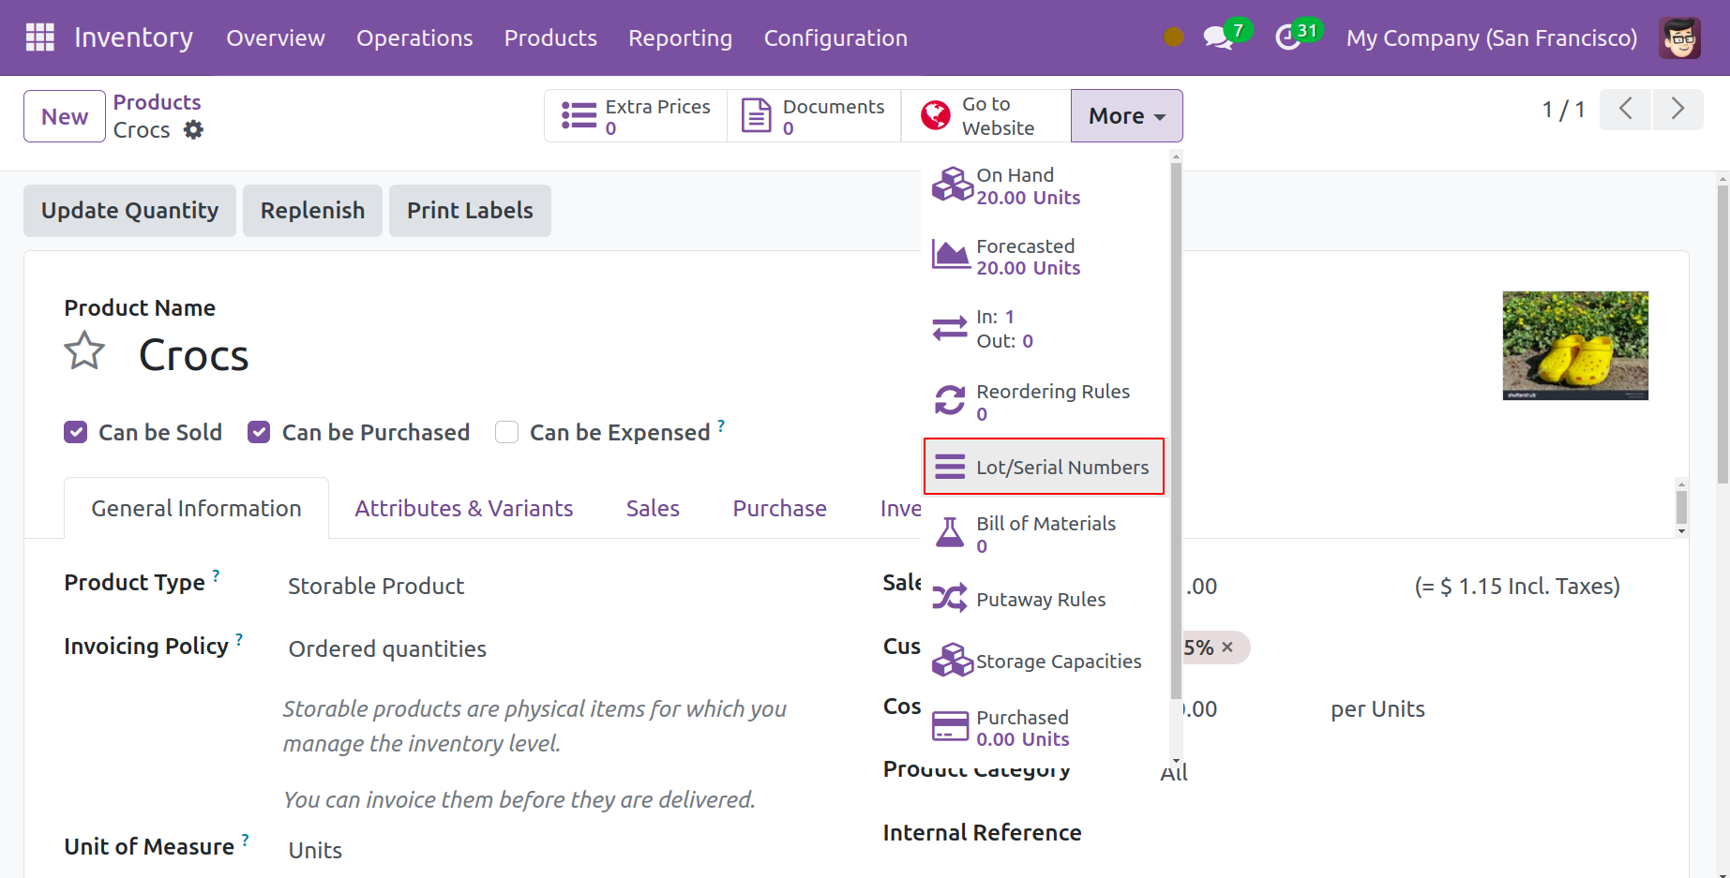Open the activities clock icon
1730x878 pixels.
click(x=1287, y=38)
